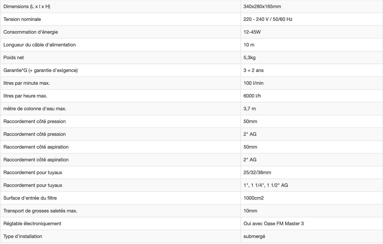The width and height of the screenshot is (383, 244).
Task: Select the 1000cm2 filter surface value
Action: click(254, 198)
